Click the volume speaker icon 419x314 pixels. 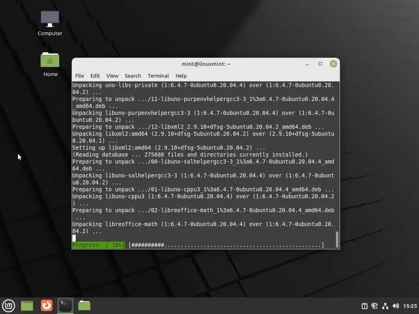[396, 306]
